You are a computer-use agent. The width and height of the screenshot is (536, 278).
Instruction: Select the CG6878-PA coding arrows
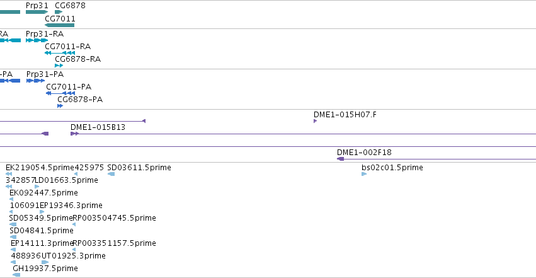point(60,106)
